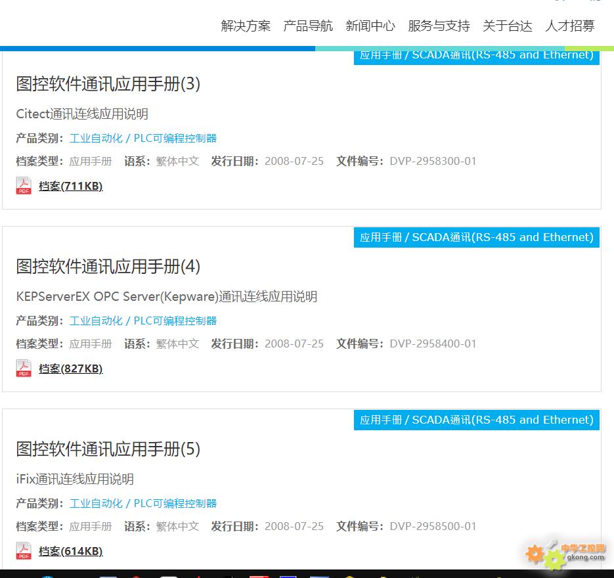Download the 档案(614KB) file link
The height and width of the screenshot is (578, 614).
71,551
